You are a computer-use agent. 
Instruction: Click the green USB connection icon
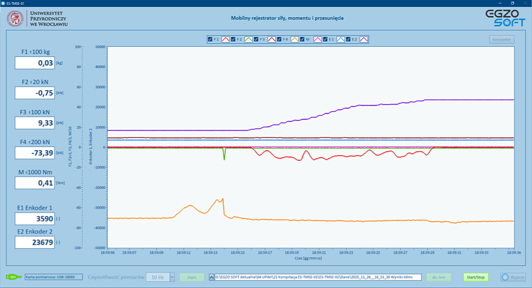pyautogui.click(x=13, y=277)
